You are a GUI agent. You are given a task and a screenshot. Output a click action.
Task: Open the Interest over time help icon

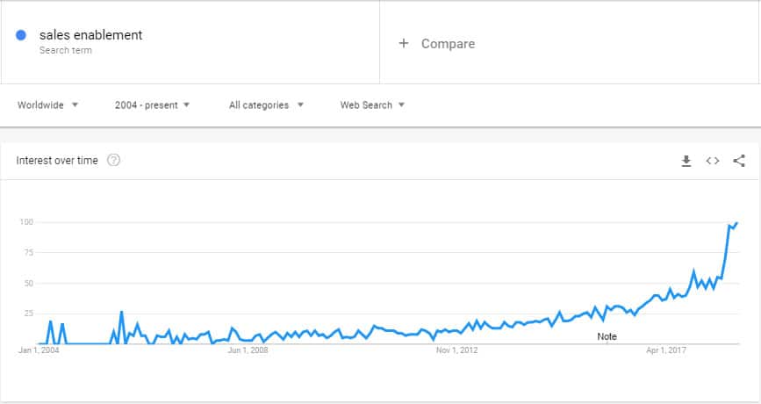(113, 160)
